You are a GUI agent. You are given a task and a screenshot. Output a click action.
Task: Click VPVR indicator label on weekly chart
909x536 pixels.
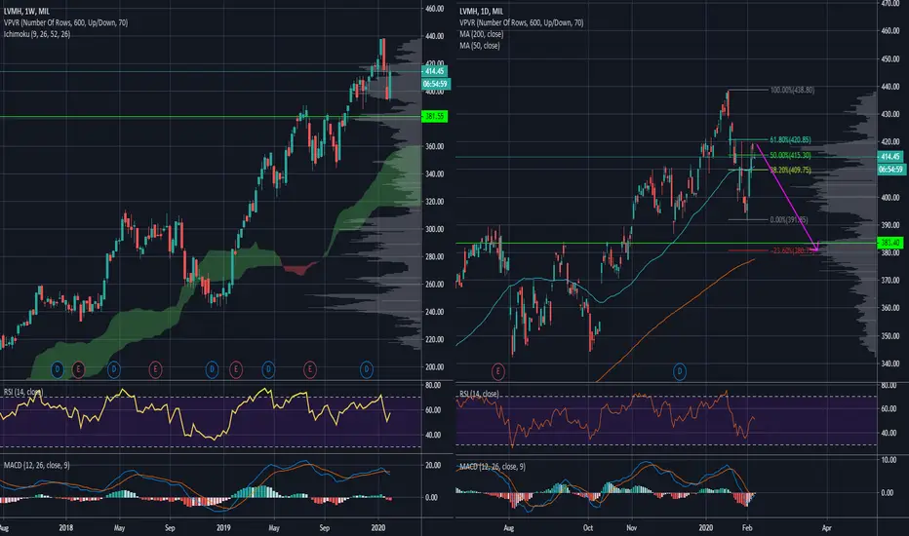(x=65, y=22)
